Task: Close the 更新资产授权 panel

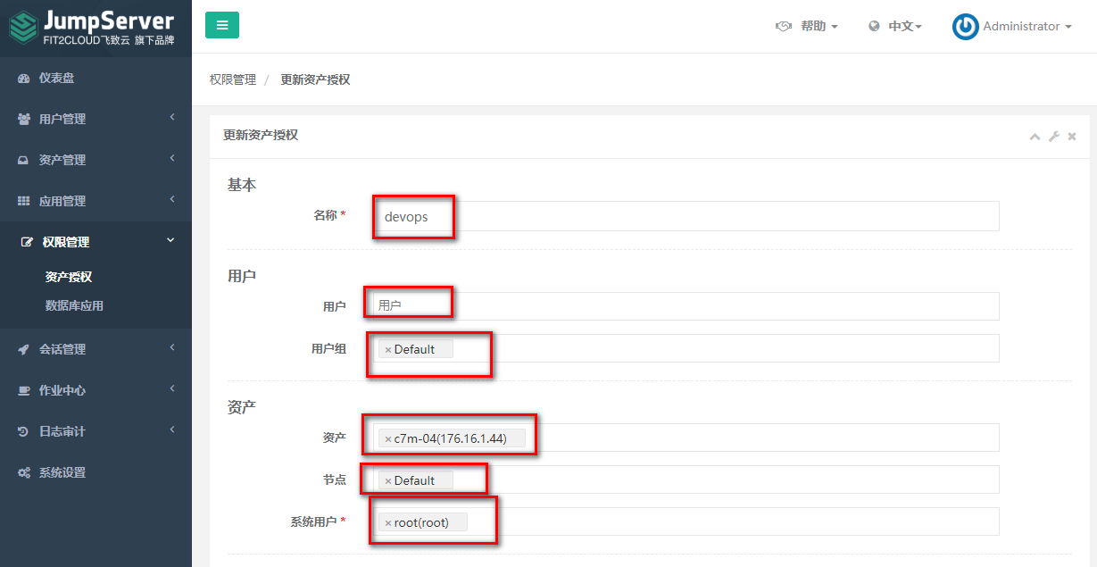Action: pyautogui.click(x=1072, y=137)
